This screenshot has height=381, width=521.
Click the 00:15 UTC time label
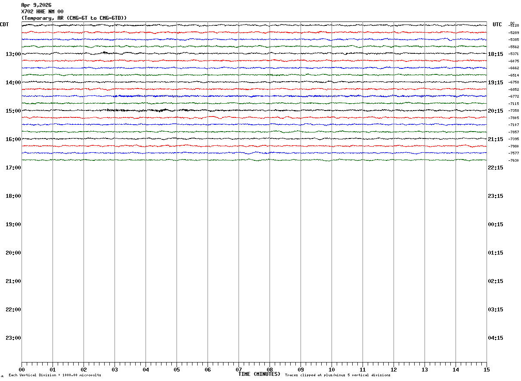point(496,224)
